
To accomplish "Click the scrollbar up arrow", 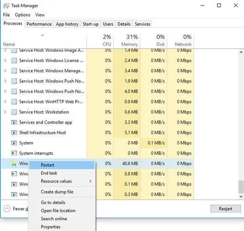I will coord(241,52).
